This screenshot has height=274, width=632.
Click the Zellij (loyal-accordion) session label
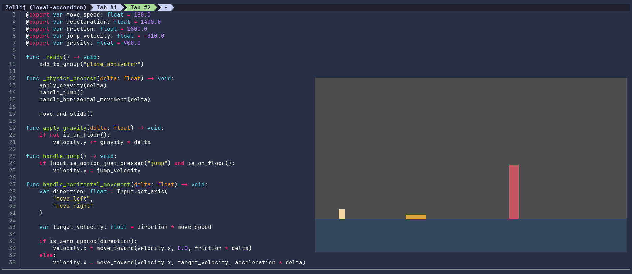pyautogui.click(x=46, y=7)
